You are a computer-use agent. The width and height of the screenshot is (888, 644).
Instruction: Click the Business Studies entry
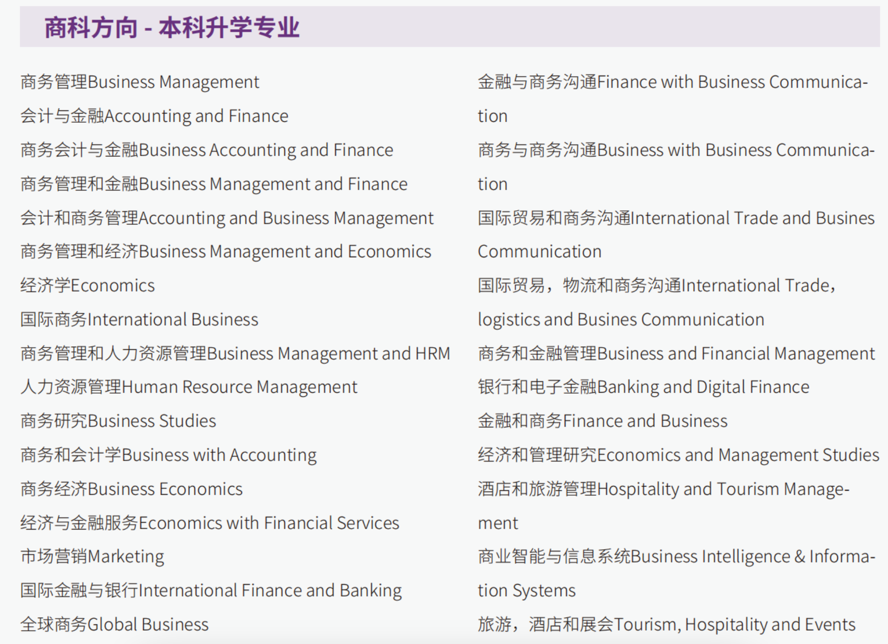118,421
